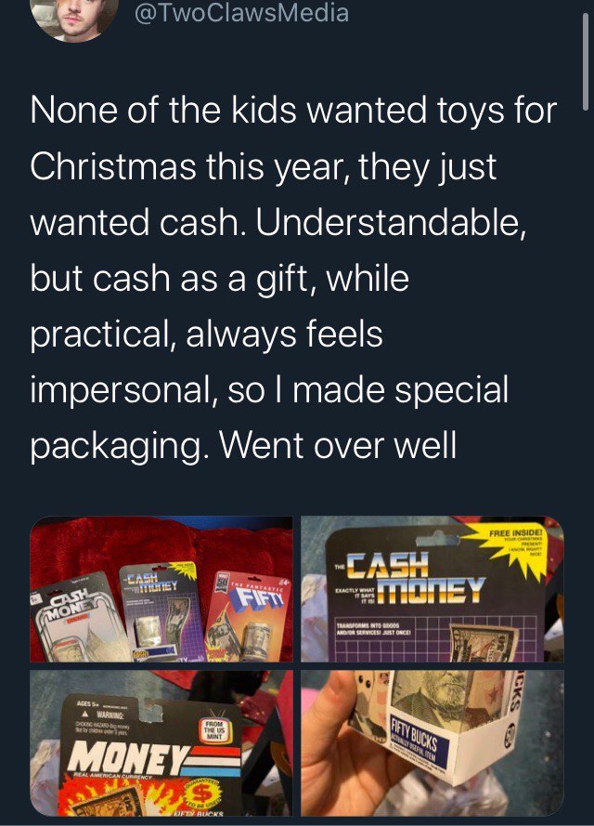Open the photo of three cash packages
The image size is (594, 826).
tap(161, 589)
